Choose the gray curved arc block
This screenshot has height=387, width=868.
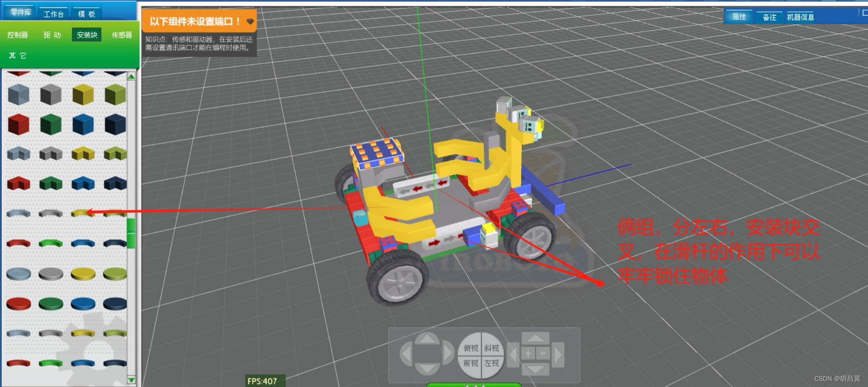(x=51, y=213)
